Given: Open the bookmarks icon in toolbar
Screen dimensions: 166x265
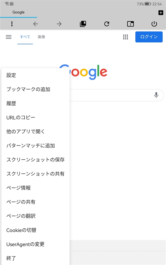Looking at the screenshot, I should pos(83,24).
